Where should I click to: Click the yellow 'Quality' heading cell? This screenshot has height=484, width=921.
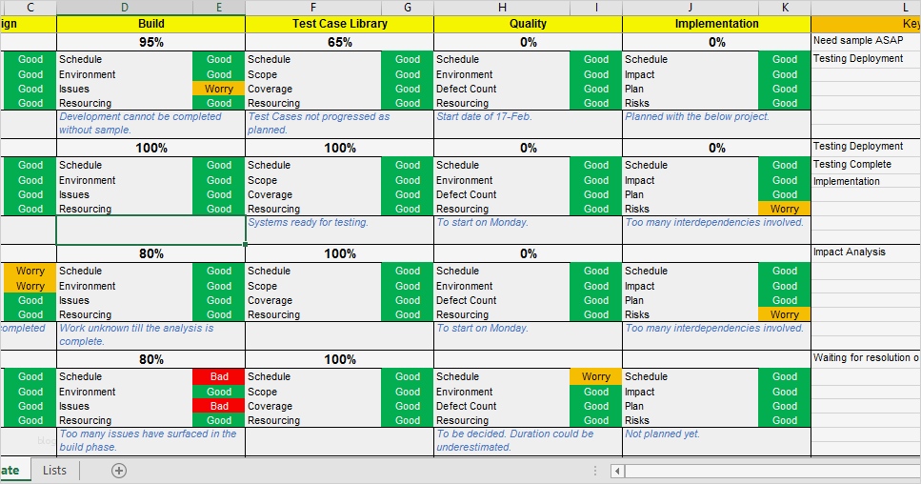pyautogui.click(x=528, y=24)
